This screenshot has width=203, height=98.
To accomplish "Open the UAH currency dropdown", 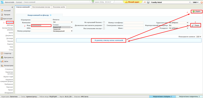I will click(196, 2).
